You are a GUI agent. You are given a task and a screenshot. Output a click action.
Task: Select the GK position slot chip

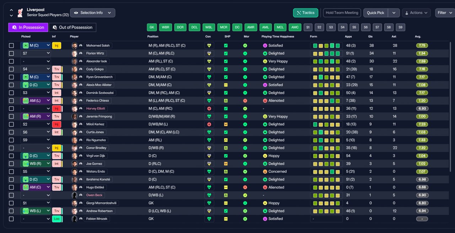152,27
